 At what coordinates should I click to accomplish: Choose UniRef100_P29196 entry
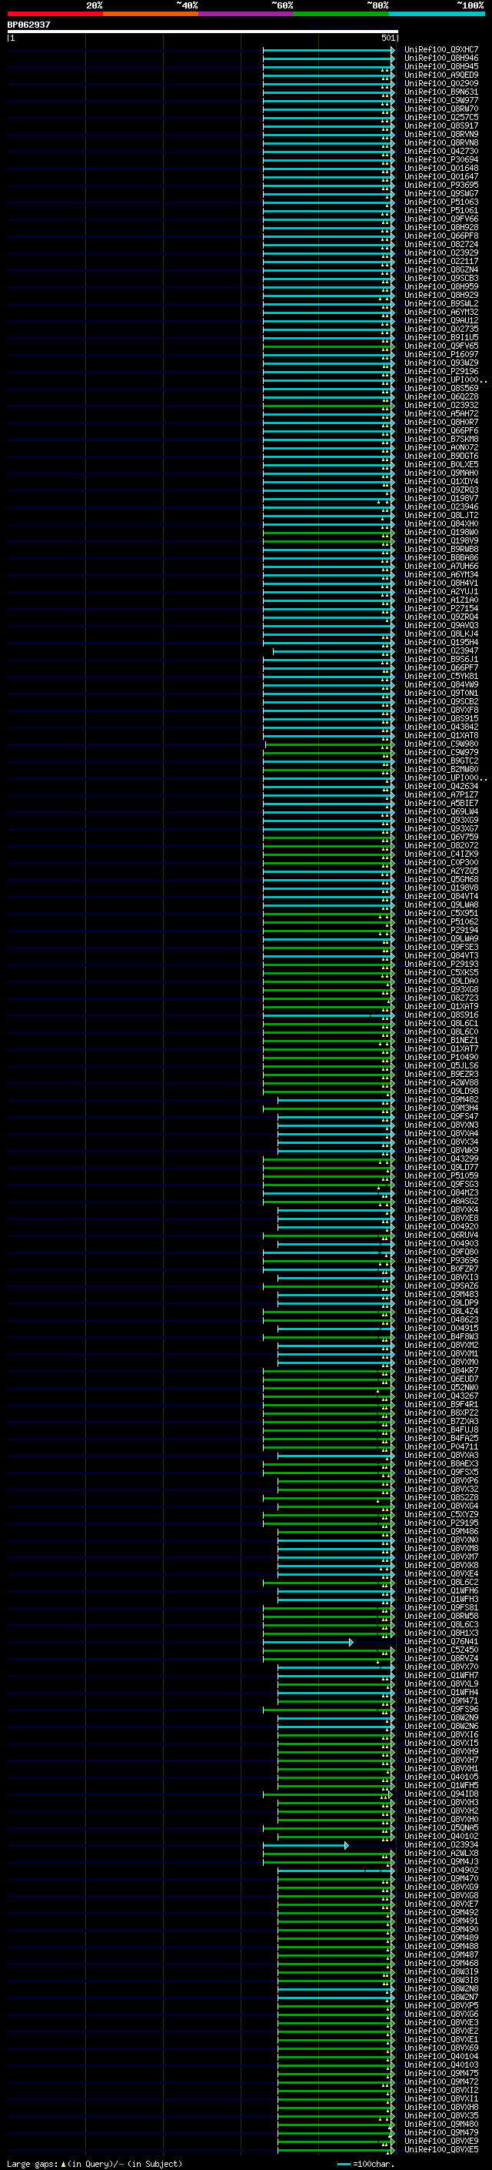441,372
